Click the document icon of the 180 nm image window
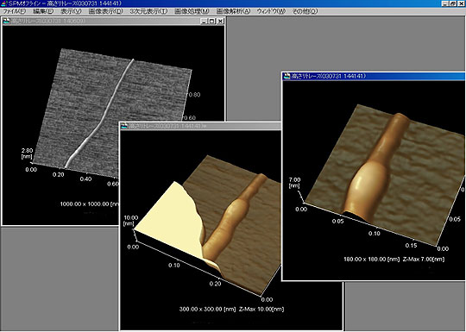The height and width of the screenshot is (332, 466). click(x=287, y=76)
